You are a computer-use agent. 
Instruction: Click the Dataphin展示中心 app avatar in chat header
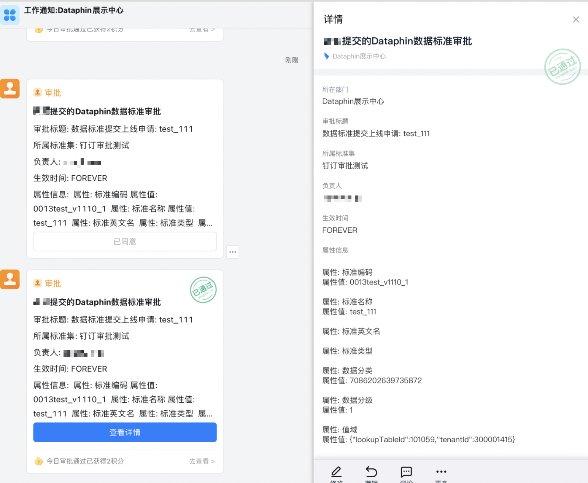click(10, 15)
